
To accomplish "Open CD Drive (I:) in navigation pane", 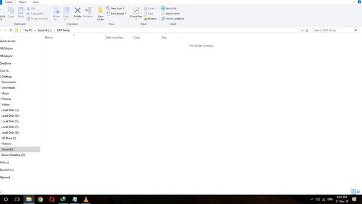I will click(x=9, y=138).
